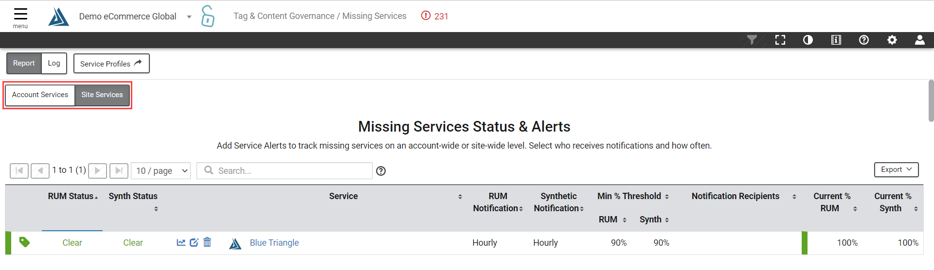The image size is (934, 270).
Task: Open the 10 / page dropdown
Action: (161, 170)
